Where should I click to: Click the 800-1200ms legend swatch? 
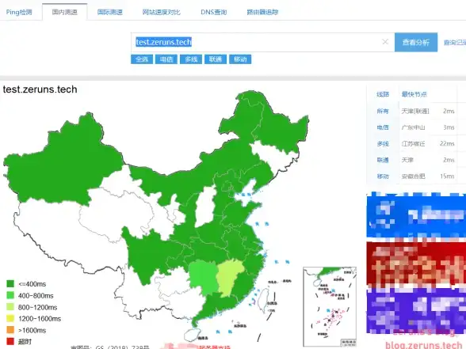(10, 307)
